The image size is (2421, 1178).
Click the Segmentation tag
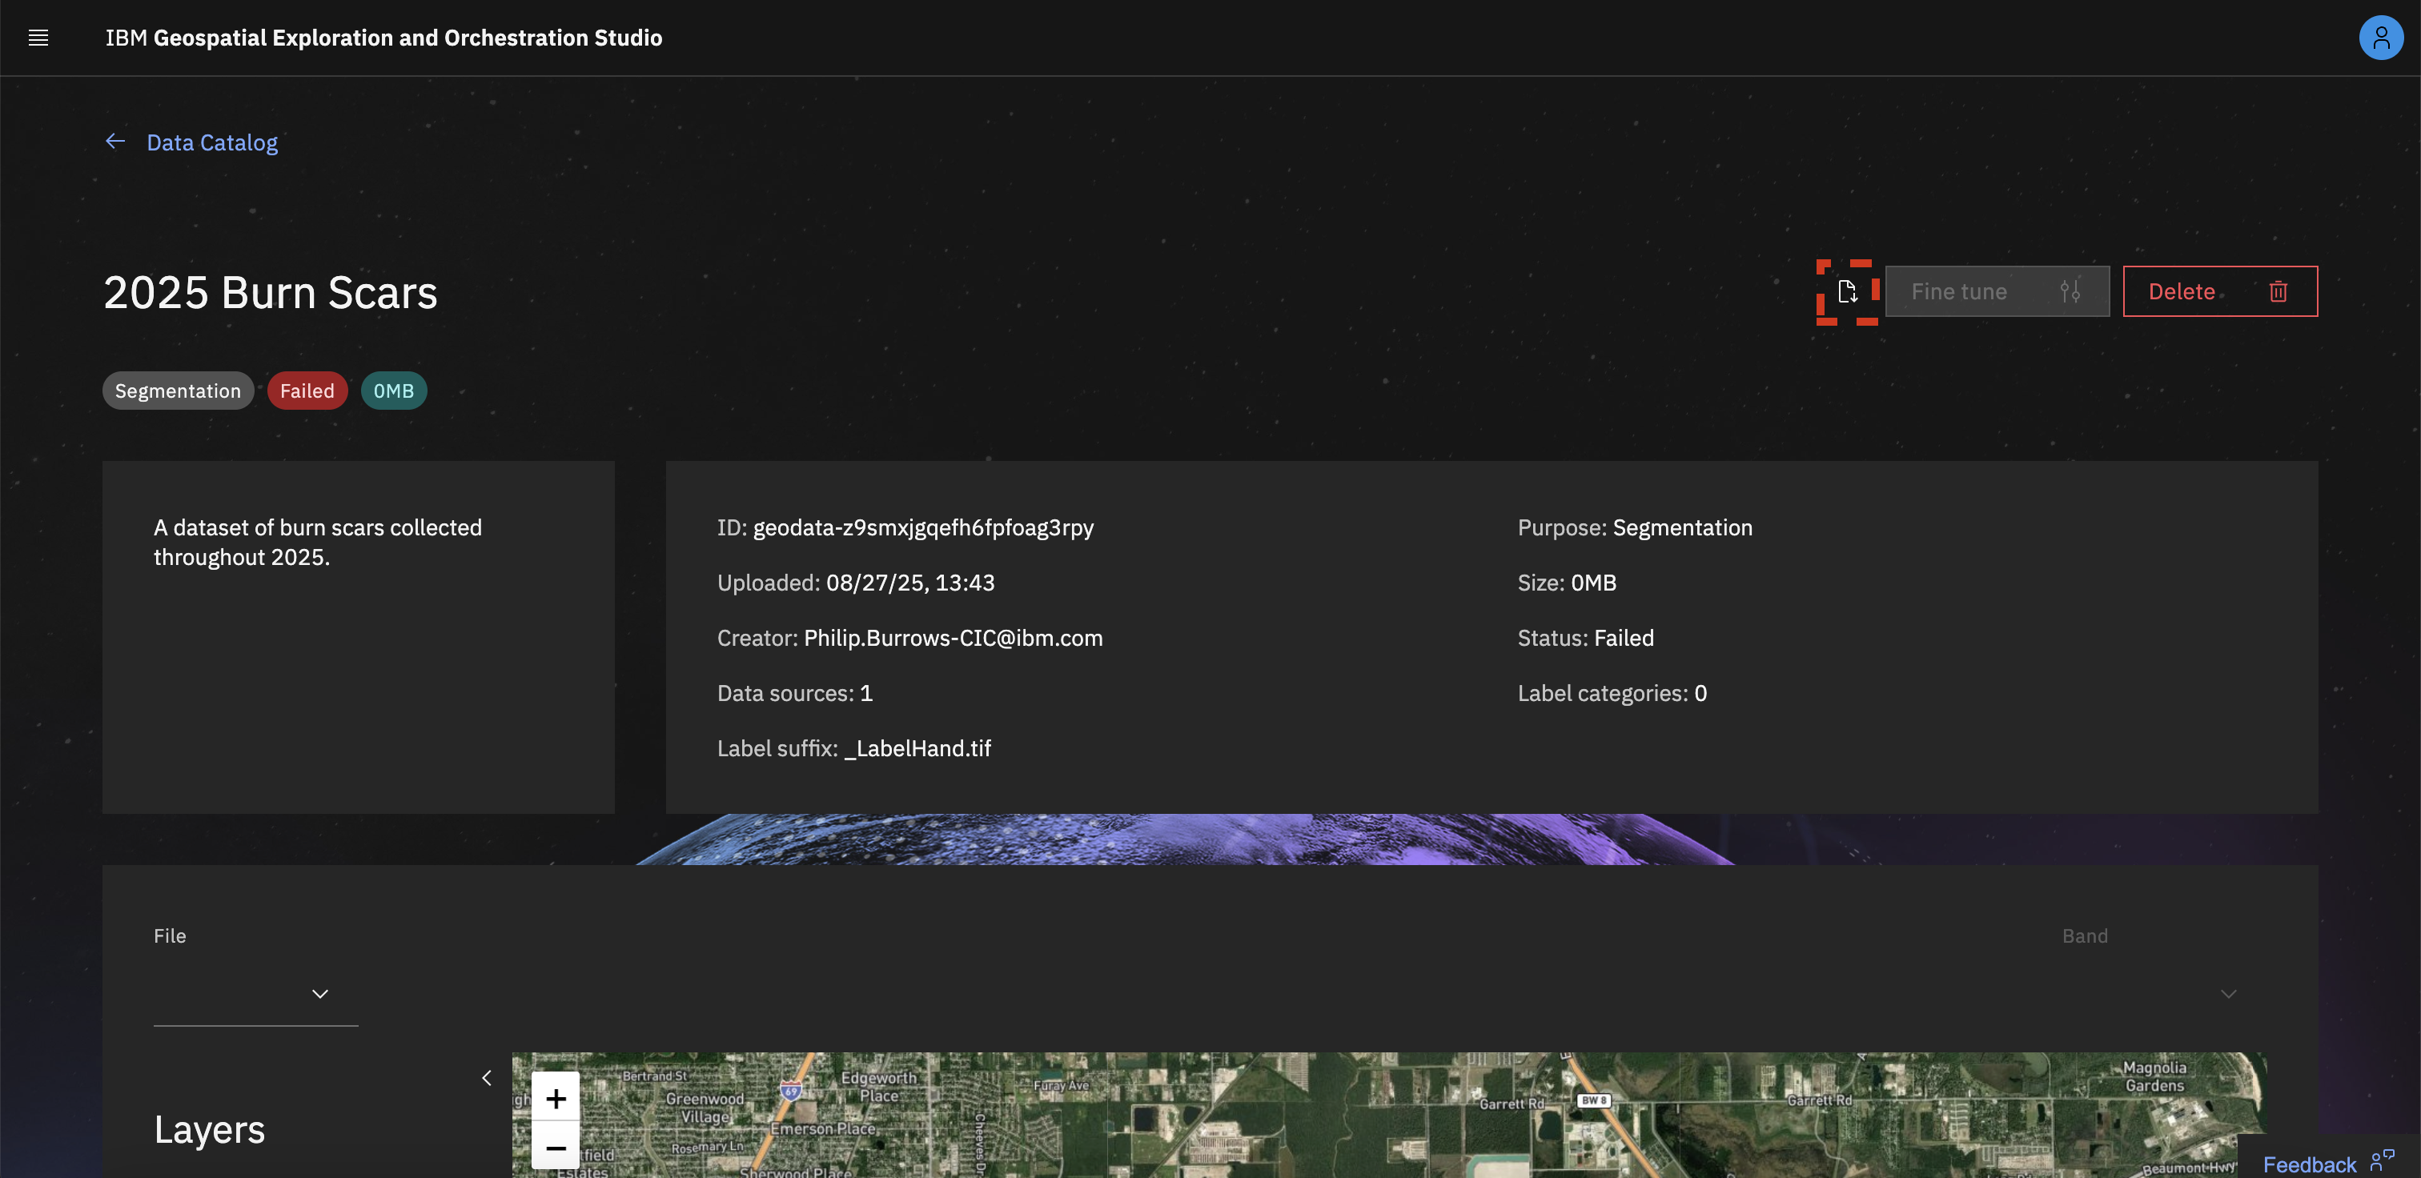click(178, 391)
